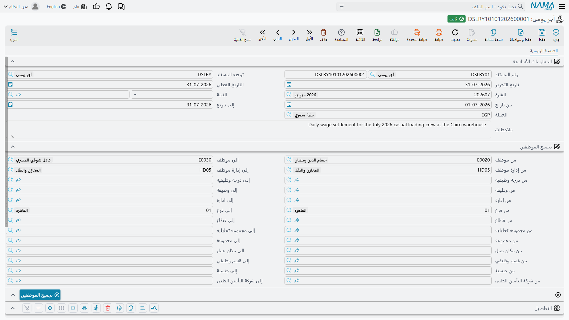The height and width of the screenshot is (320, 569).
Task: Open the hamburger main menu
Action: pos(562,7)
